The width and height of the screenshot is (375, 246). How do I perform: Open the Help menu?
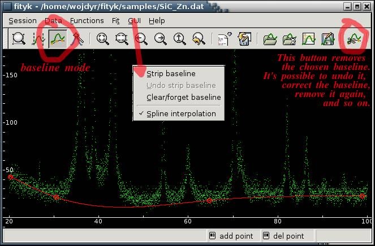(x=157, y=21)
